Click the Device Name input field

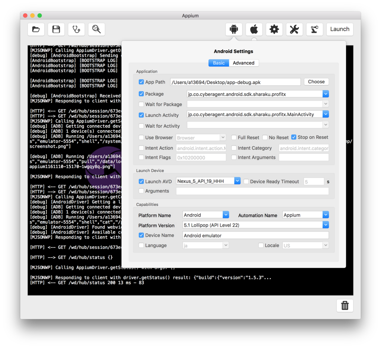click(x=255, y=235)
